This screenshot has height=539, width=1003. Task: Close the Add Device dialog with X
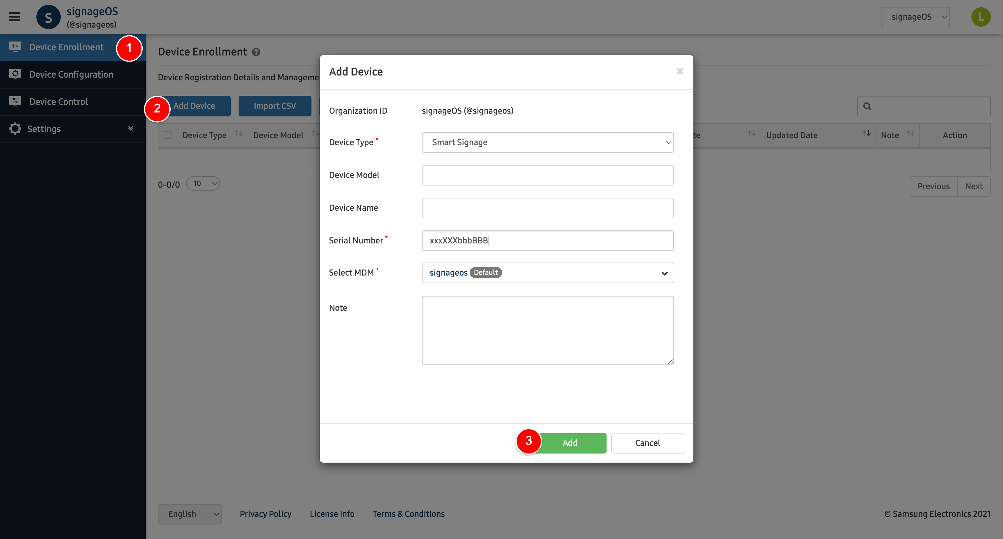tap(680, 71)
